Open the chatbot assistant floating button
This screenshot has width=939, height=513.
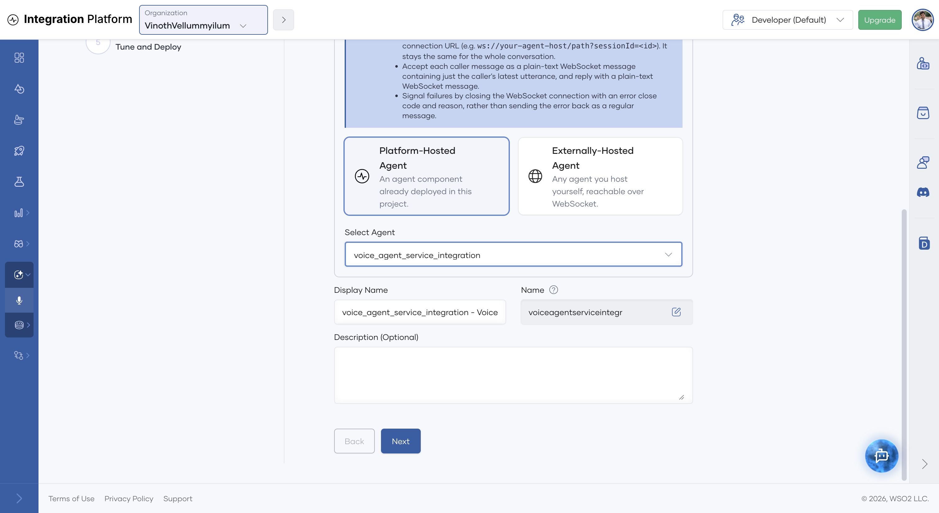pos(882,456)
